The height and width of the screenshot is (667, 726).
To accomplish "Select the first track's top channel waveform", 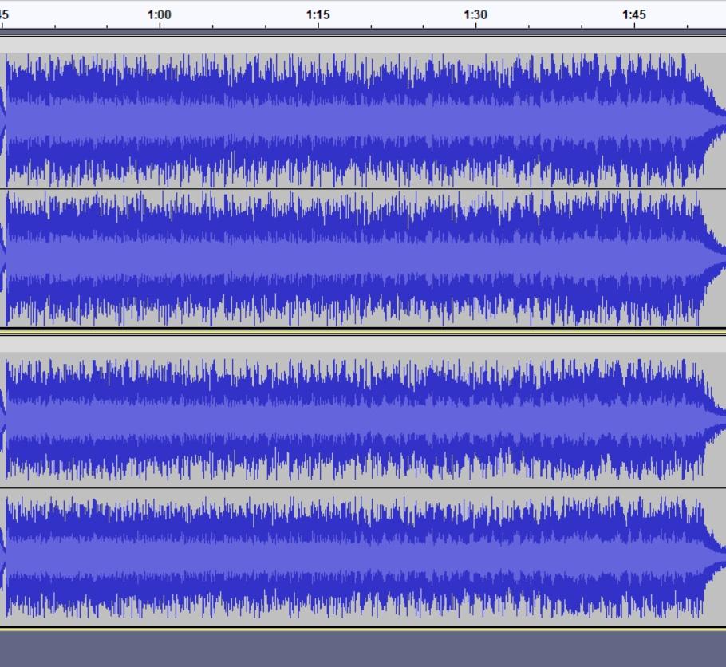I will click(x=363, y=120).
